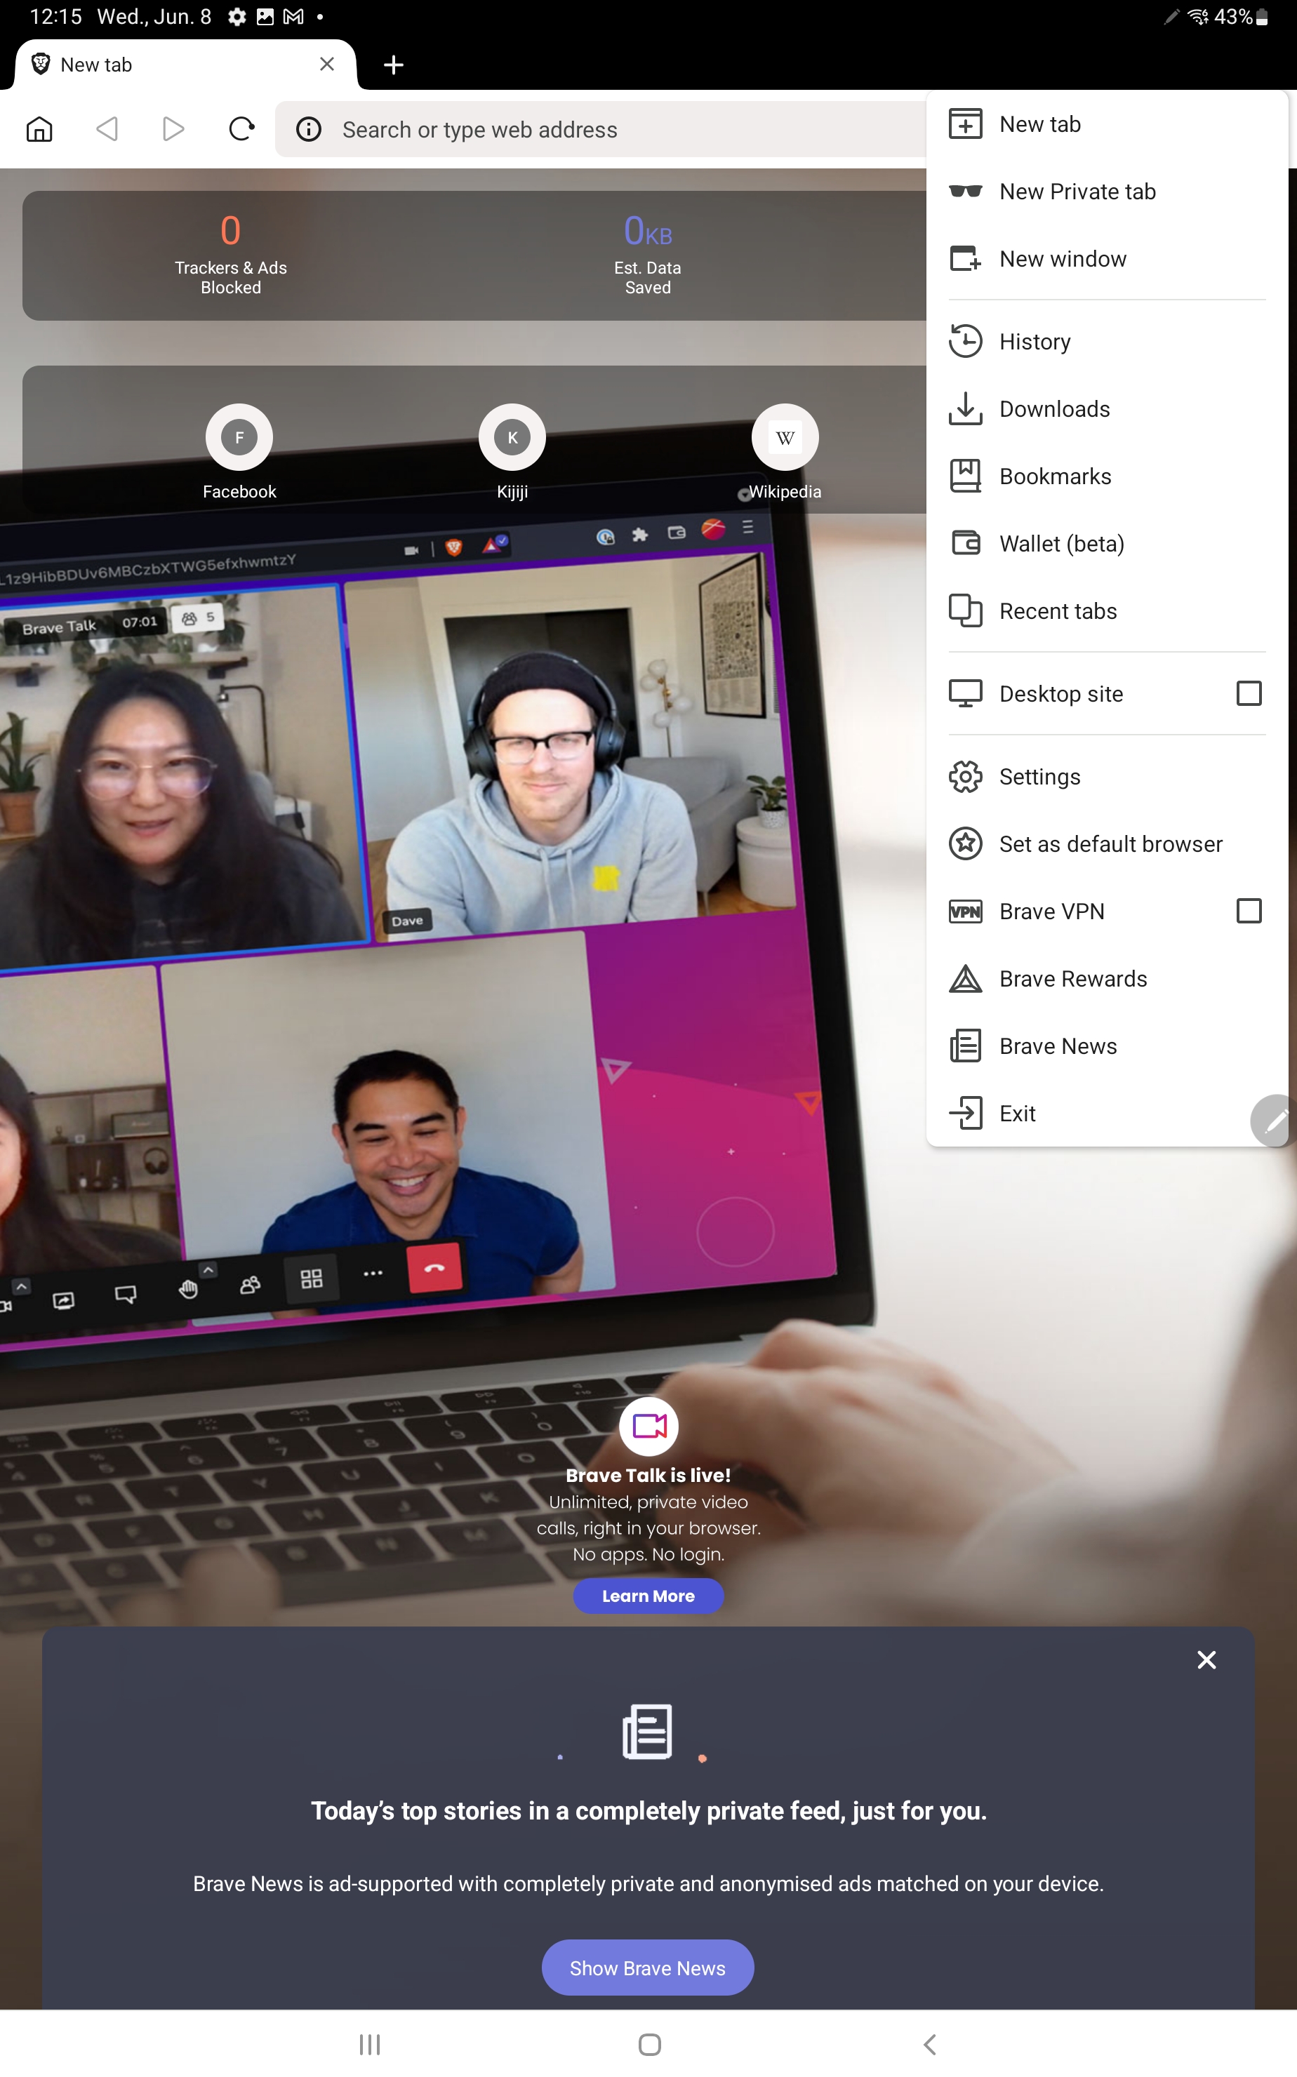Open Downloads from the menu
The image size is (1297, 2077).
(x=1107, y=409)
